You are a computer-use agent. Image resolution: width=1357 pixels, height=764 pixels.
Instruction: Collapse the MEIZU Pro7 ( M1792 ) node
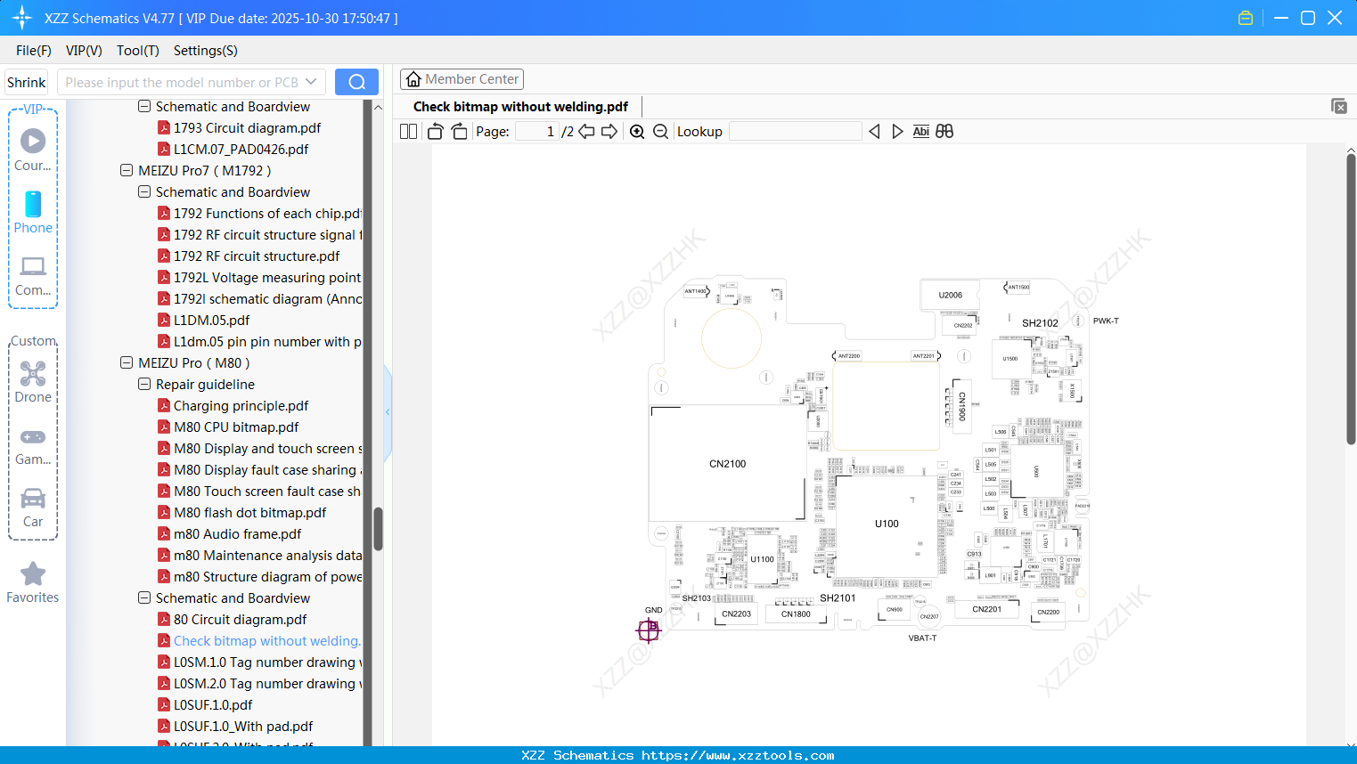127,170
